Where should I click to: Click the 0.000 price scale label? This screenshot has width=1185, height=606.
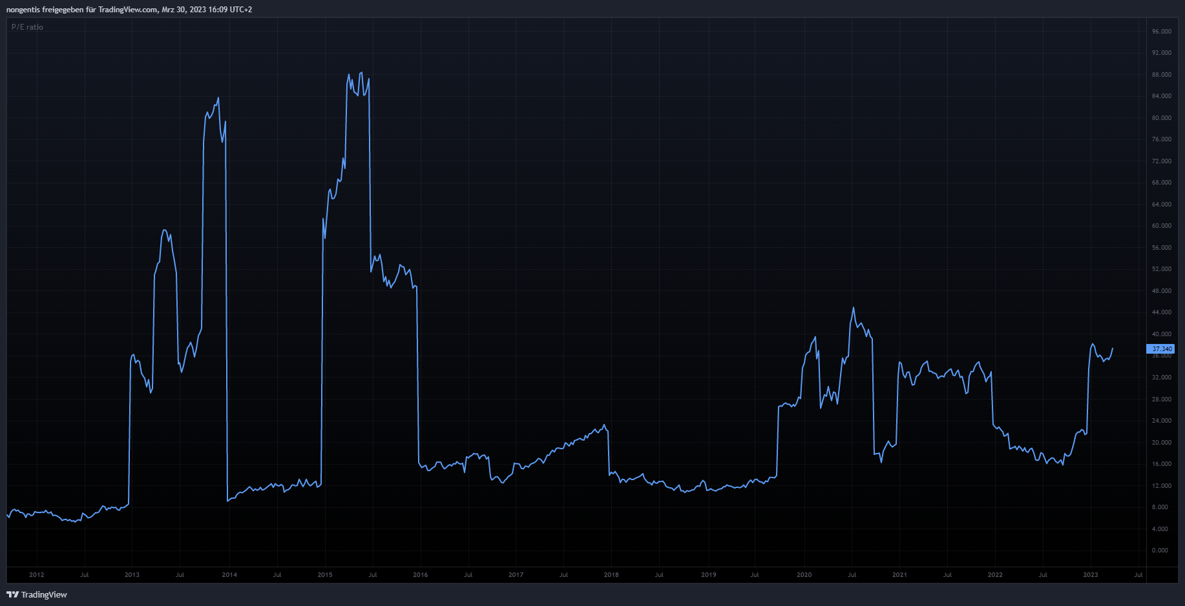pos(1160,550)
